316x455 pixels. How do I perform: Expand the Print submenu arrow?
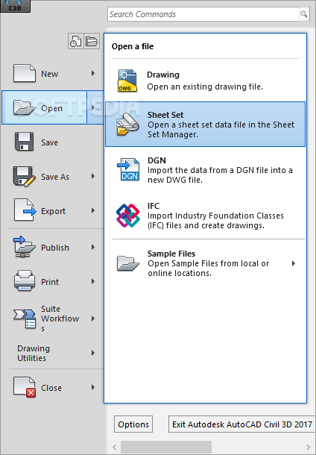point(93,281)
